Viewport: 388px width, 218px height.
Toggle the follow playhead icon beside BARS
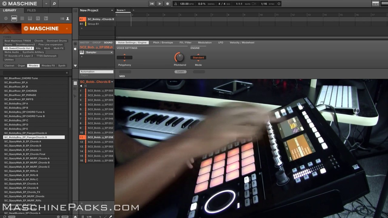click(x=254, y=4)
